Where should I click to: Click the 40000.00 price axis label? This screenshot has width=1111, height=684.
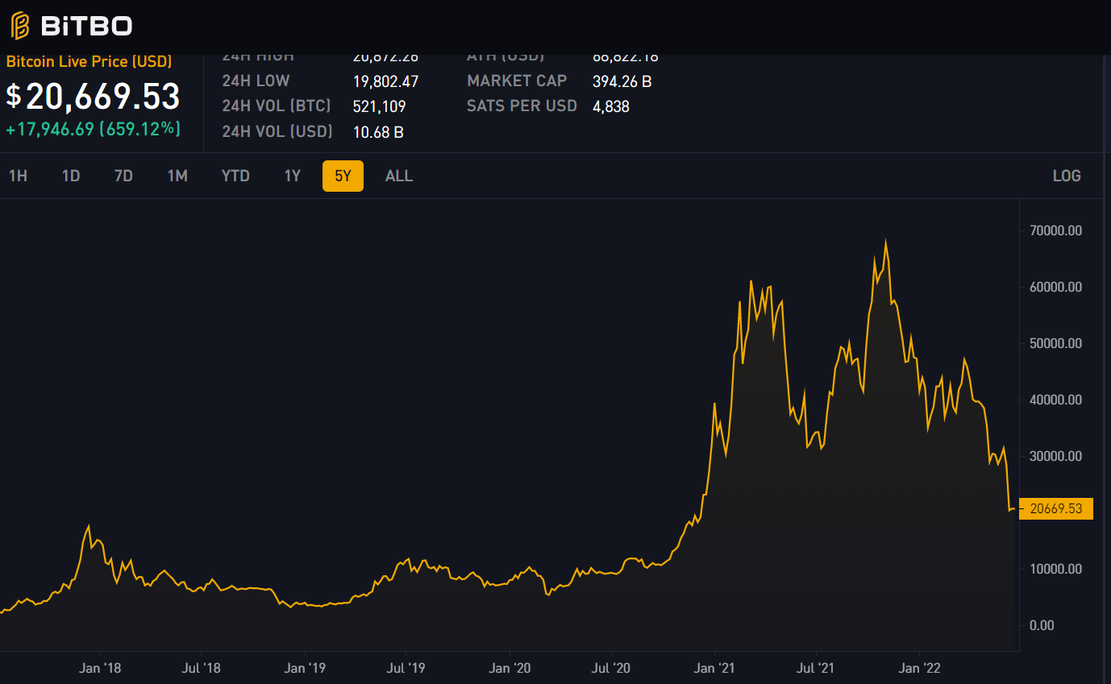tap(1055, 400)
